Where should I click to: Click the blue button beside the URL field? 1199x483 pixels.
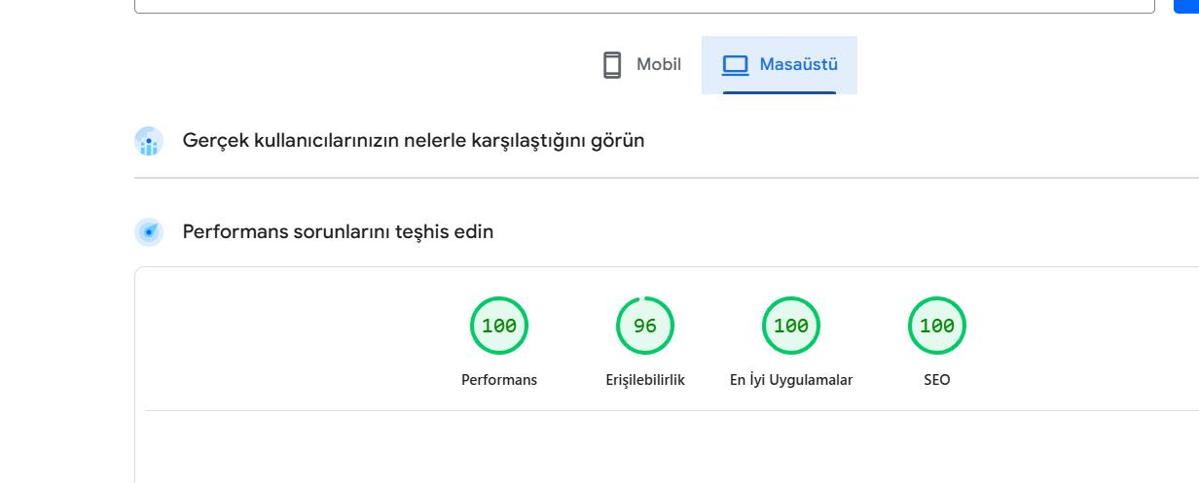(x=1186, y=6)
